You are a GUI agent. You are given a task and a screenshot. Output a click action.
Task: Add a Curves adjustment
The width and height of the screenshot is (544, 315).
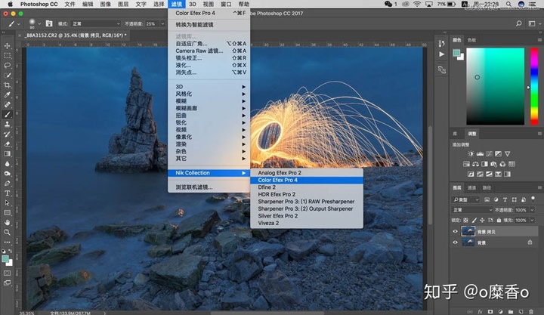click(x=489, y=153)
